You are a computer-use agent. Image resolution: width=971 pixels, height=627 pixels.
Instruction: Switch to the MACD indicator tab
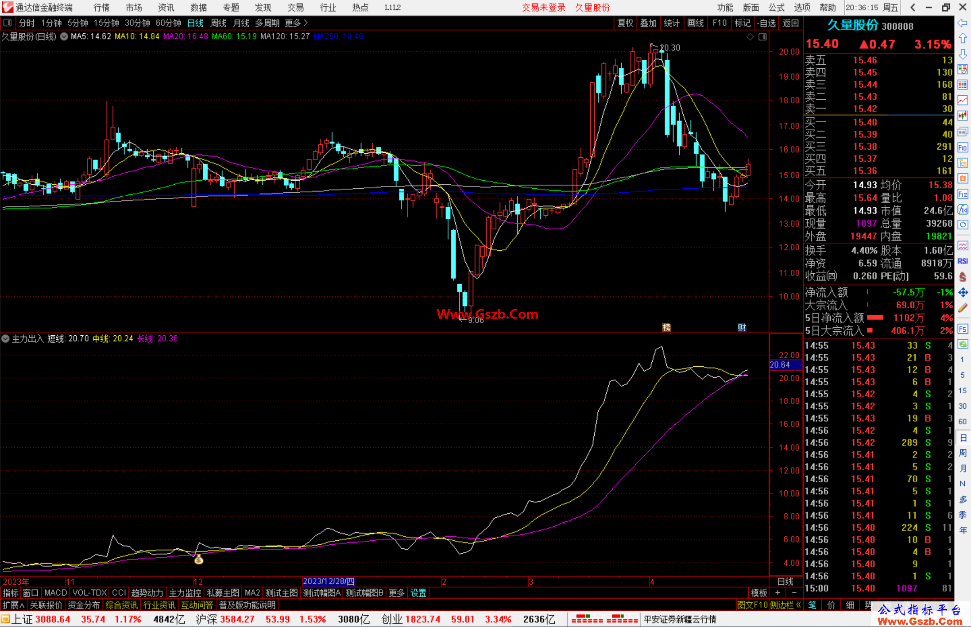pyautogui.click(x=56, y=593)
